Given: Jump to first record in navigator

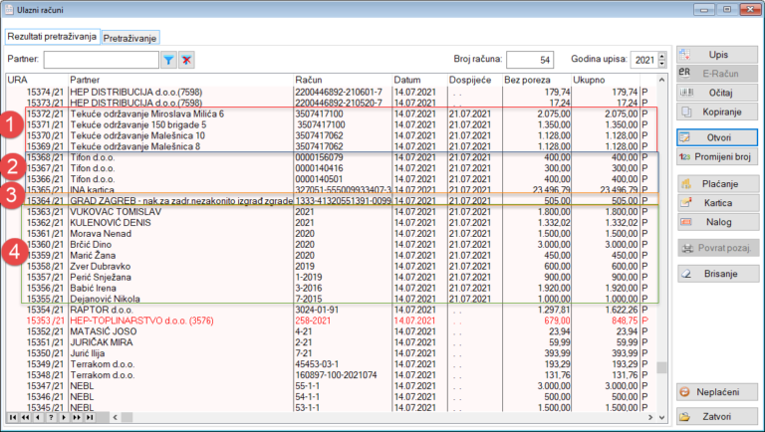Looking at the screenshot, I should pyautogui.click(x=11, y=418).
